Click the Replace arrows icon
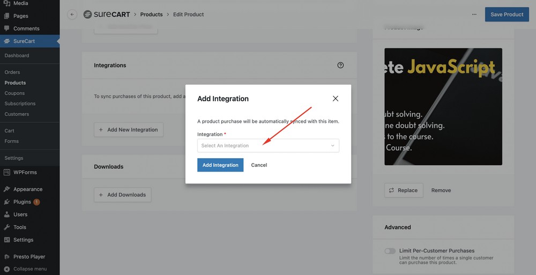The width and height of the screenshot is (536, 275). (x=391, y=190)
